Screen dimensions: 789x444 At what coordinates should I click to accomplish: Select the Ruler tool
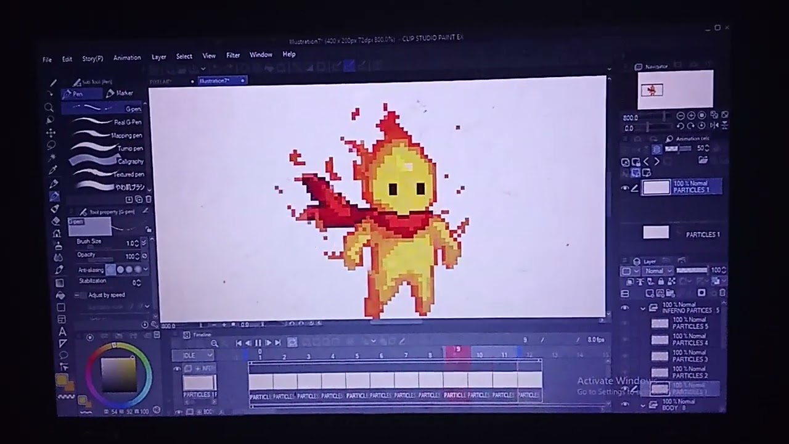(x=63, y=343)
